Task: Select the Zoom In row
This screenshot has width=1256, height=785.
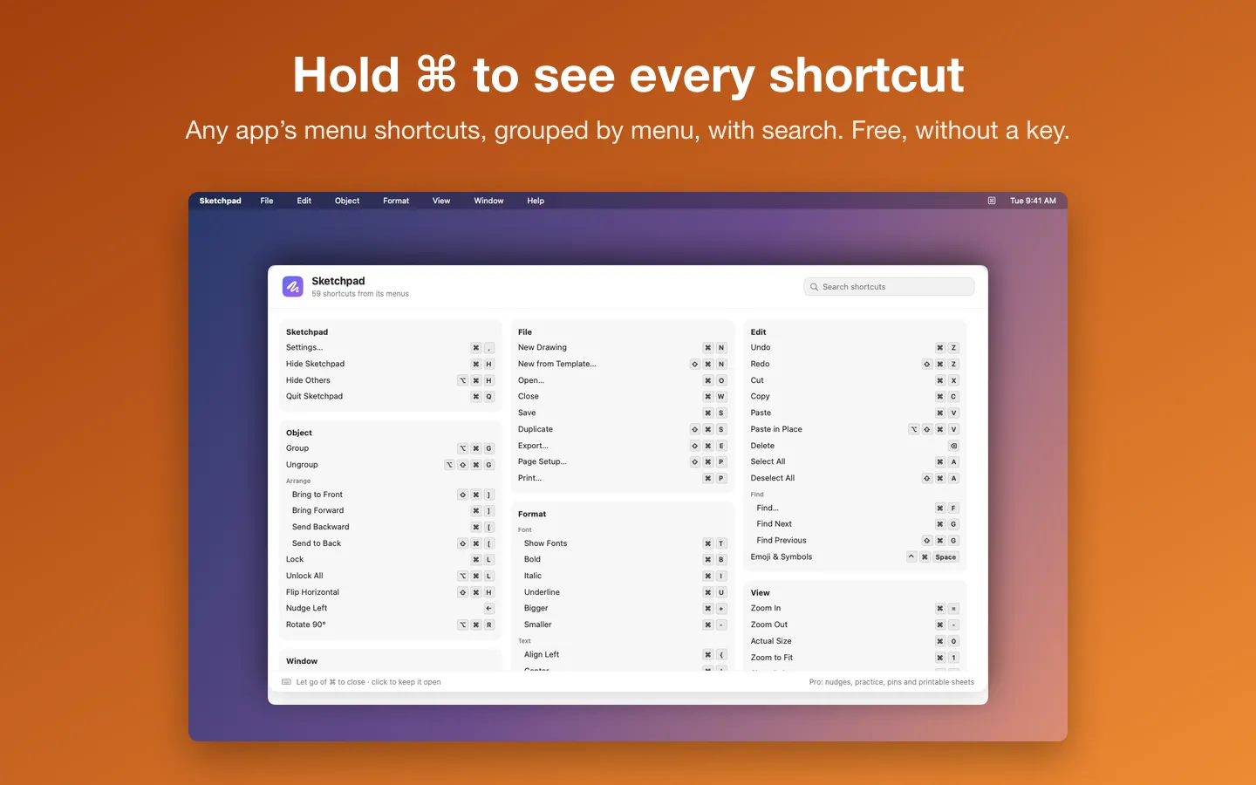Action: tap(855, 609)
